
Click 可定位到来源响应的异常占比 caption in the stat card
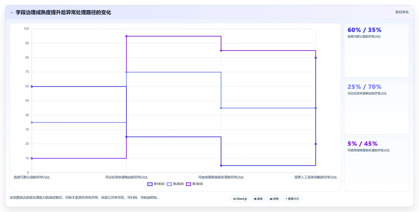pos(367,93)
